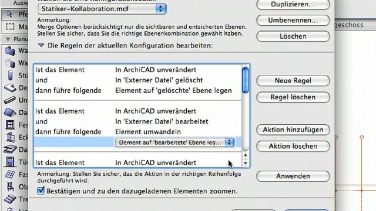Open the Statiker-Kollaboration.mcf configuration dropdown
Image resolution: width=376 pixels, height=211 pixels.
coord(102,9)
